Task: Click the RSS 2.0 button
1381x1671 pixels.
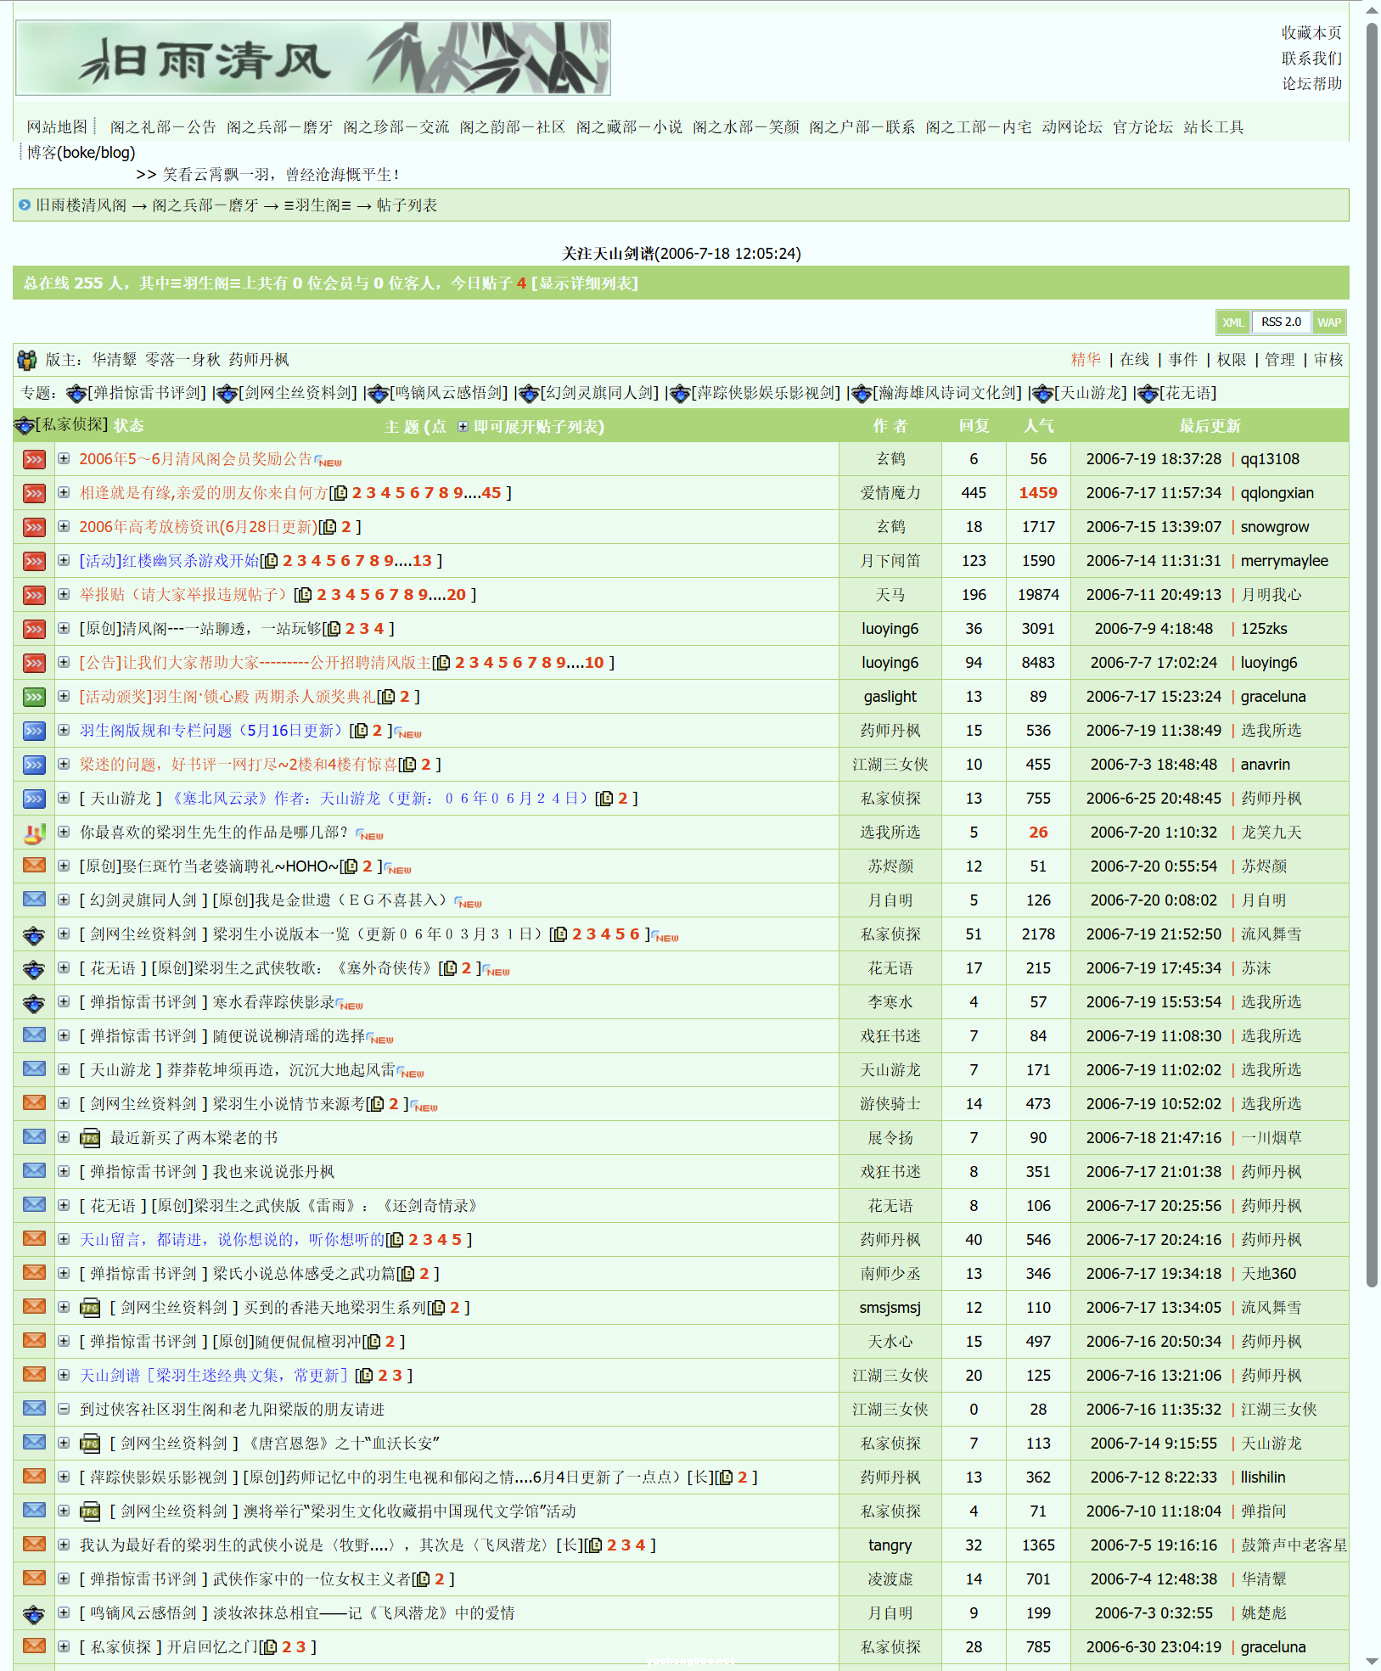Action: point(1280,322)
